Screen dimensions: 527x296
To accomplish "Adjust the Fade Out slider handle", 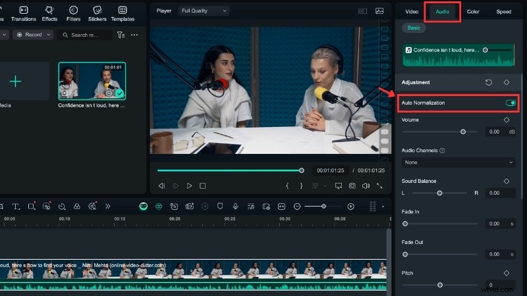I will pyautogui.click(x=405, y=255).
